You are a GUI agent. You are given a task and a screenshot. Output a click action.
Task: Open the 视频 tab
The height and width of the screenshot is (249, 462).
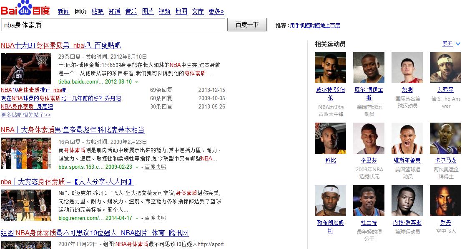pyautogui.click(x=164, y=12)
